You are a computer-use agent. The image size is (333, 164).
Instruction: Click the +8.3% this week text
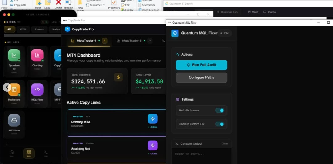coord(148,88)
